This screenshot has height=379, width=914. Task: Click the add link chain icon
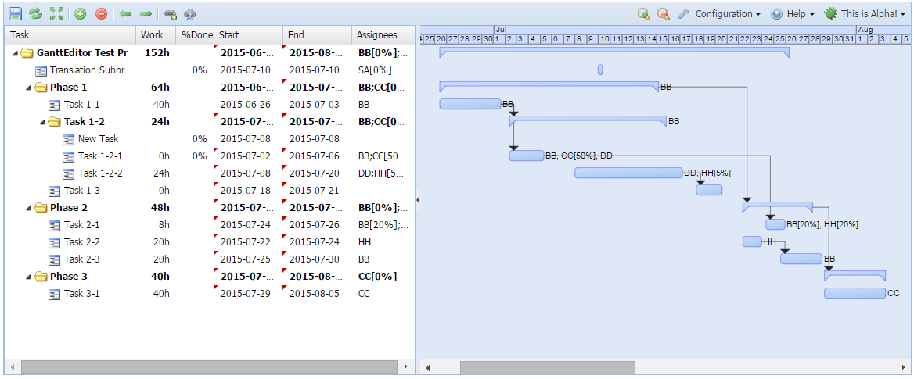pos(170,14)
